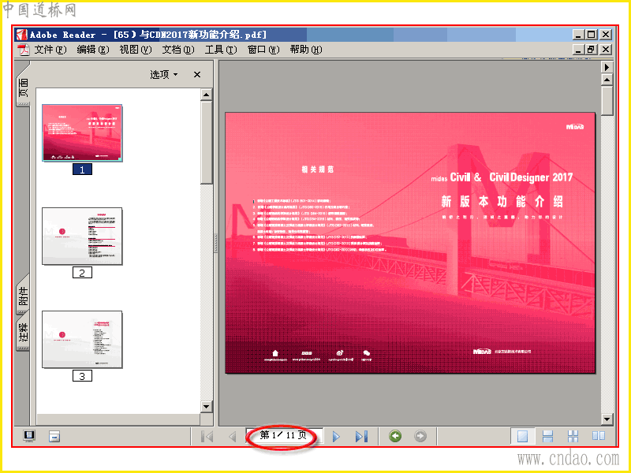Click thumbnail panel scroll down arrow
Screen dimensions: 631x473
coord(207,406)
